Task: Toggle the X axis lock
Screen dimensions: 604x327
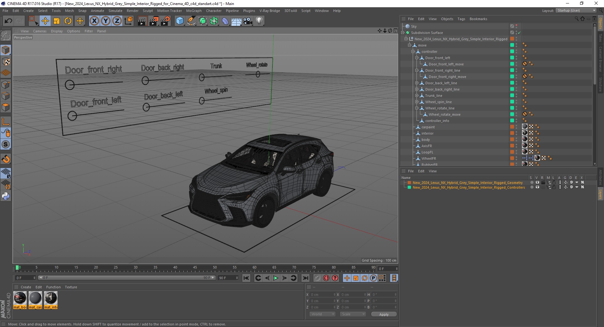Action: (94, 21)
